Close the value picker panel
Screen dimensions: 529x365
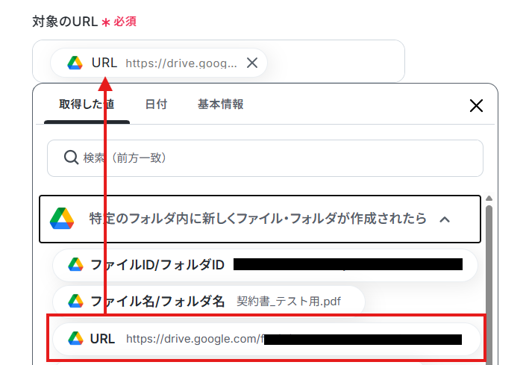pyautogui.click(x=476, y=106)
